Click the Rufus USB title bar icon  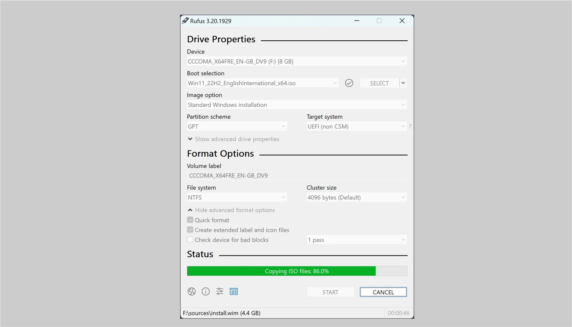[185, 21]
